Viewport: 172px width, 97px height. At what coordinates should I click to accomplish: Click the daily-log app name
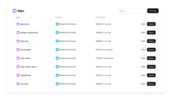point(24,41)
